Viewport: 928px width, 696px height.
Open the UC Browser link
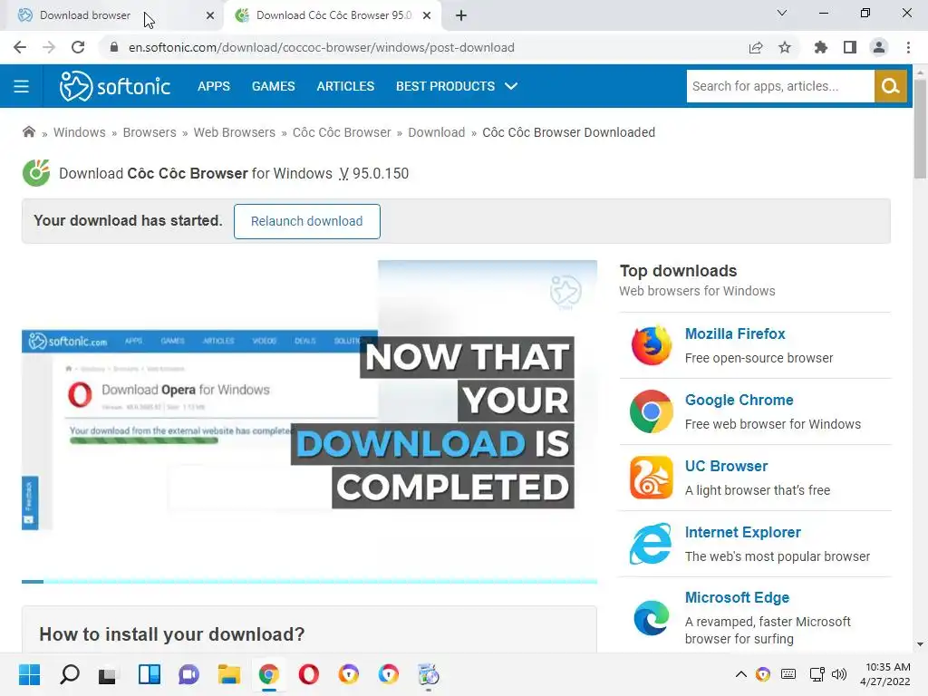click(x=726, y=467)
